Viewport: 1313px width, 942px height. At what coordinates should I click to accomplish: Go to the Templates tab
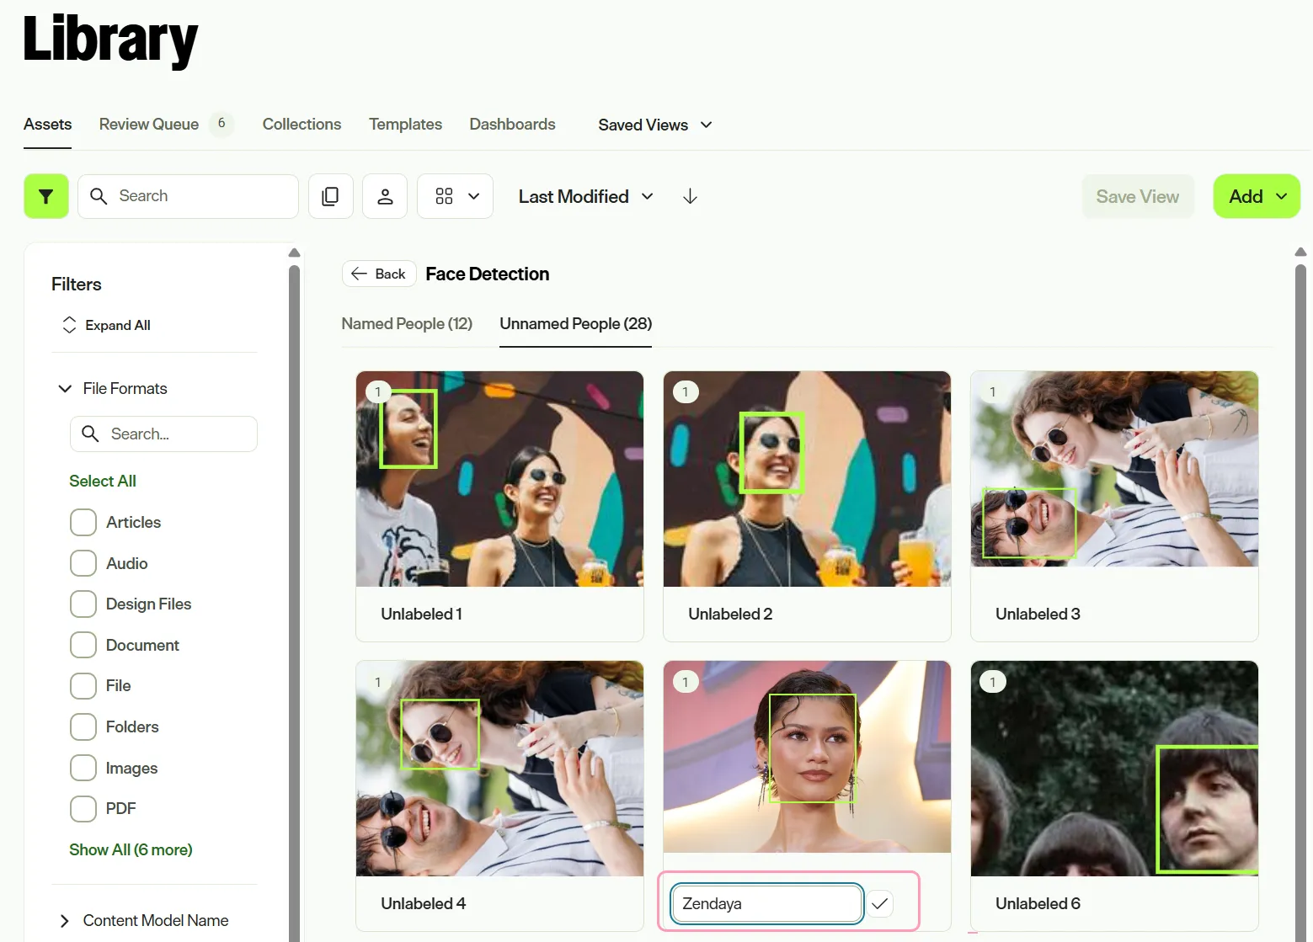405,124
